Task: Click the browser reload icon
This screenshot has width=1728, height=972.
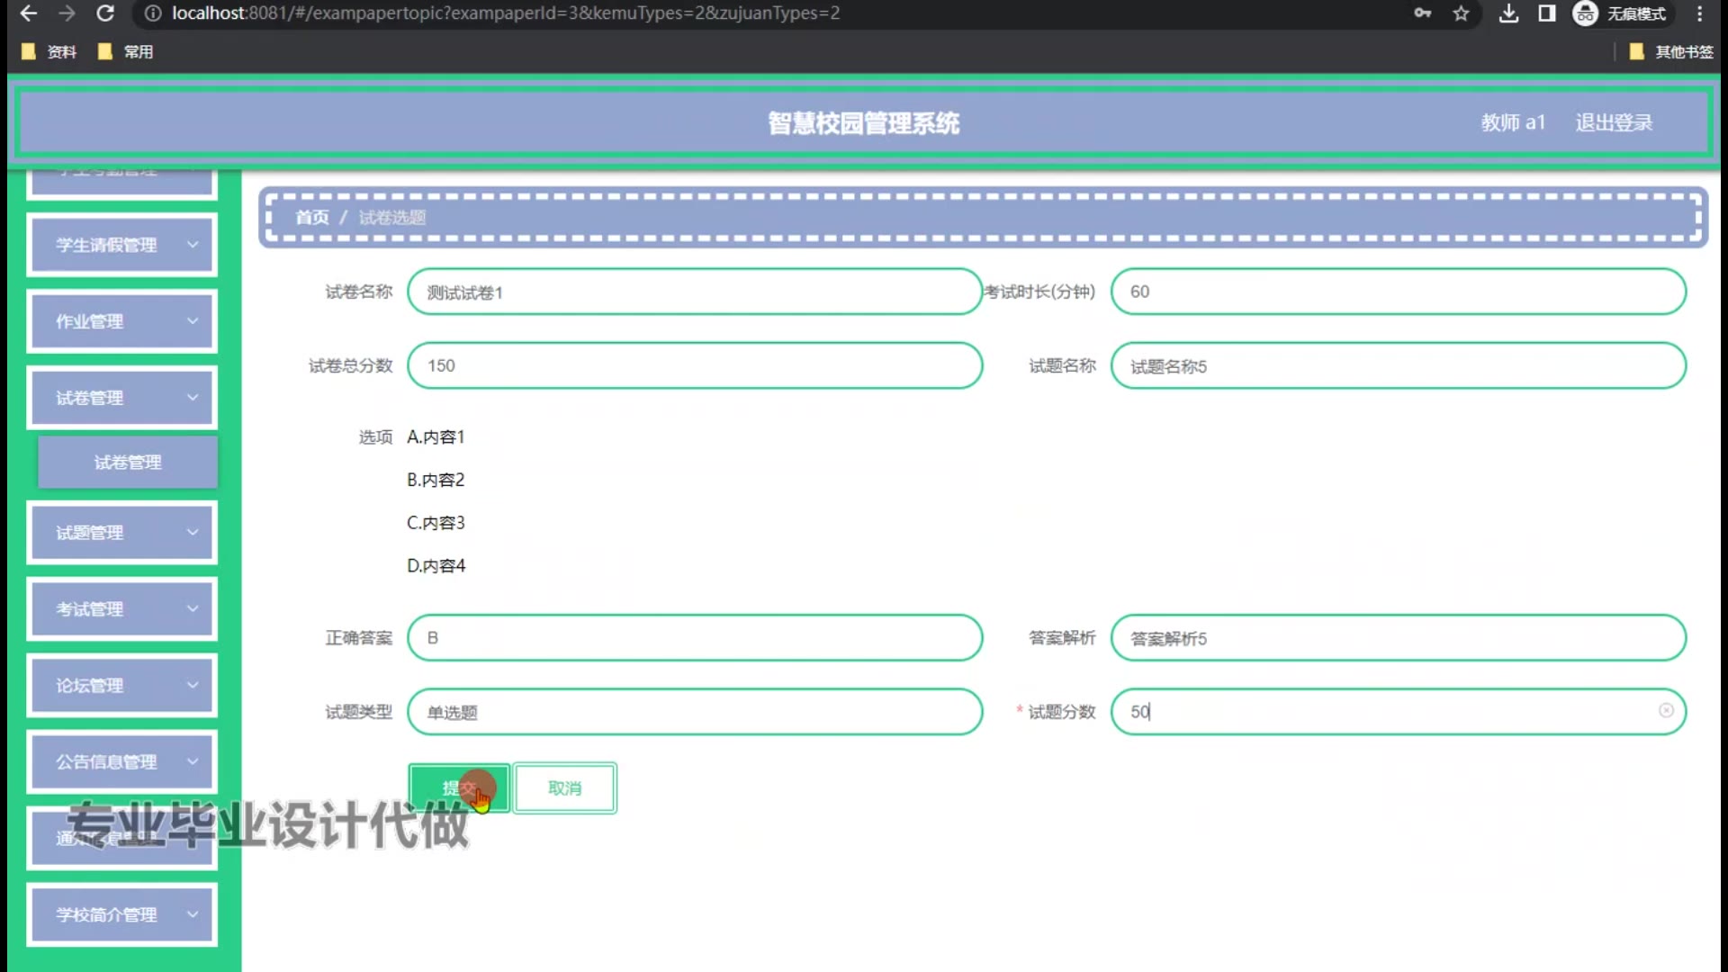Action: click(105, 13)
